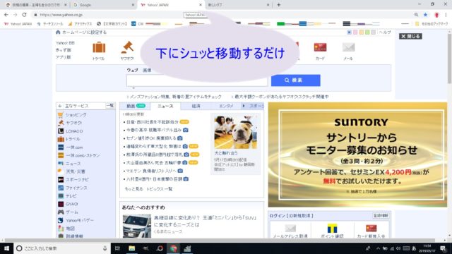The image size is (452, 254).
Task: Bookmark page with the star icon
Action: pos(425,15)
